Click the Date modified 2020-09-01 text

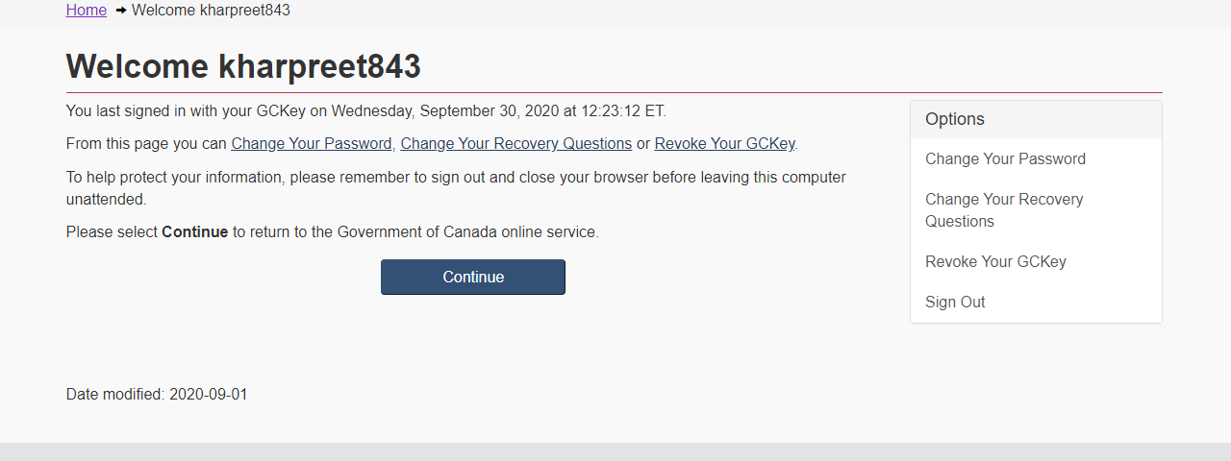[157, 395]
